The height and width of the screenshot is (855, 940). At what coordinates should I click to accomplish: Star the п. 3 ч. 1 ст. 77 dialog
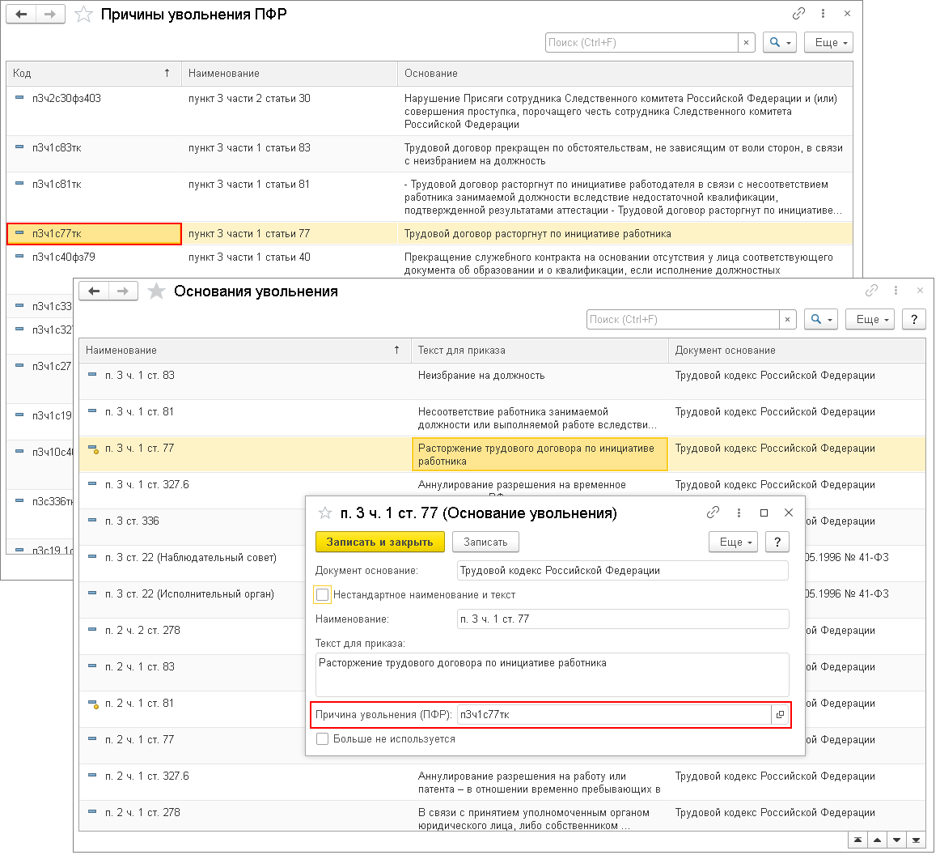point(325,513)
